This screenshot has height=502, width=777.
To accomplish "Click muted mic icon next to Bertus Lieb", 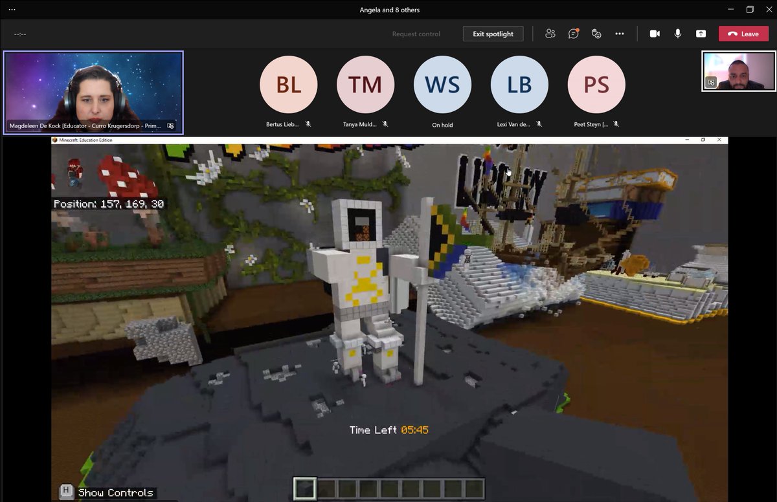I will coord(308,124).
